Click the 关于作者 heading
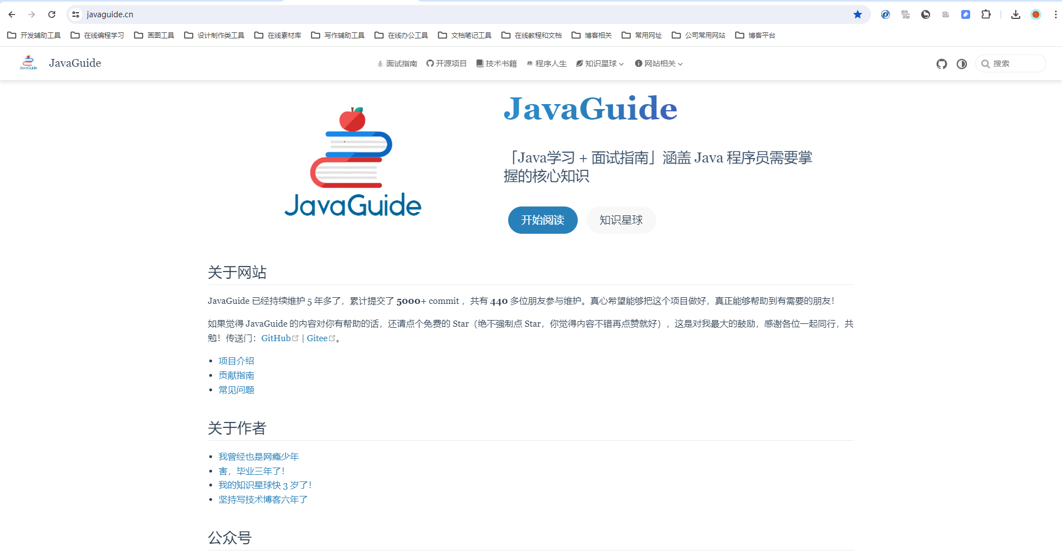The image size is (1062, 551). point(237,428)
